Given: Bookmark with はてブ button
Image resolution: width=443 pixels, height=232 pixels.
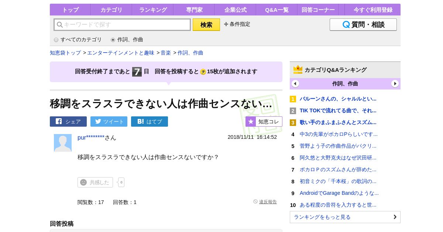Looking at the screenshot, I should coord(150,122).
